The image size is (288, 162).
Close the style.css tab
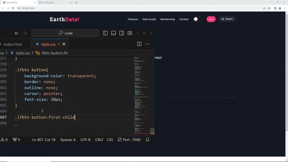[x=64, y=44]
